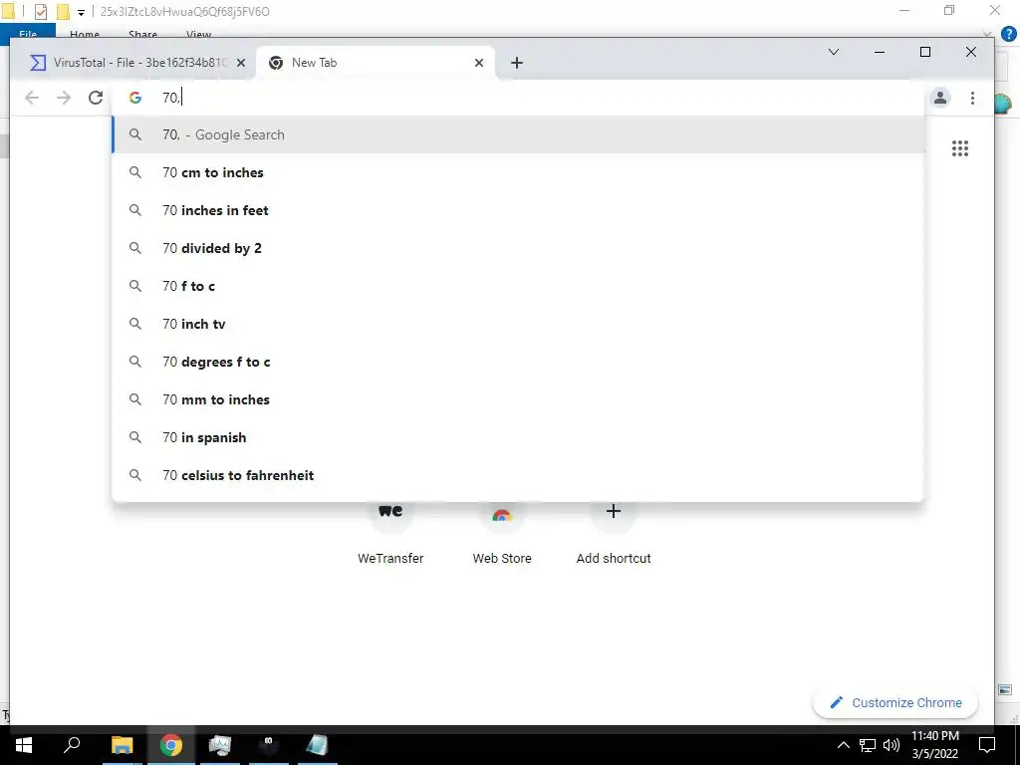Select suggestion '70 divided by 2'
Screen dimensions: 1020x765
pos(518,248)
